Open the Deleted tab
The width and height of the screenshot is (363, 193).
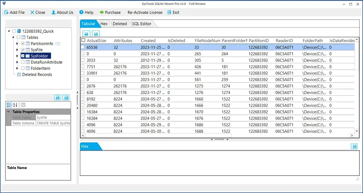[x=120, y=24]
